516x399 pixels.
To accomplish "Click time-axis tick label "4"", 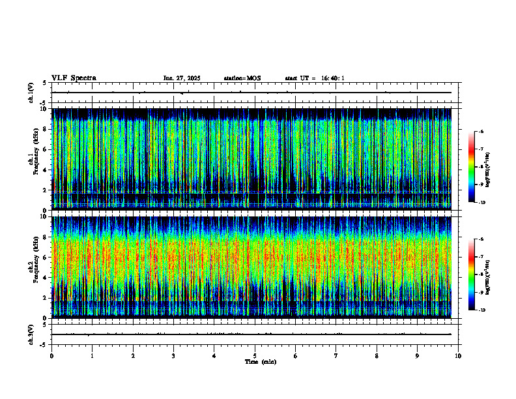I will pos(214,356).
